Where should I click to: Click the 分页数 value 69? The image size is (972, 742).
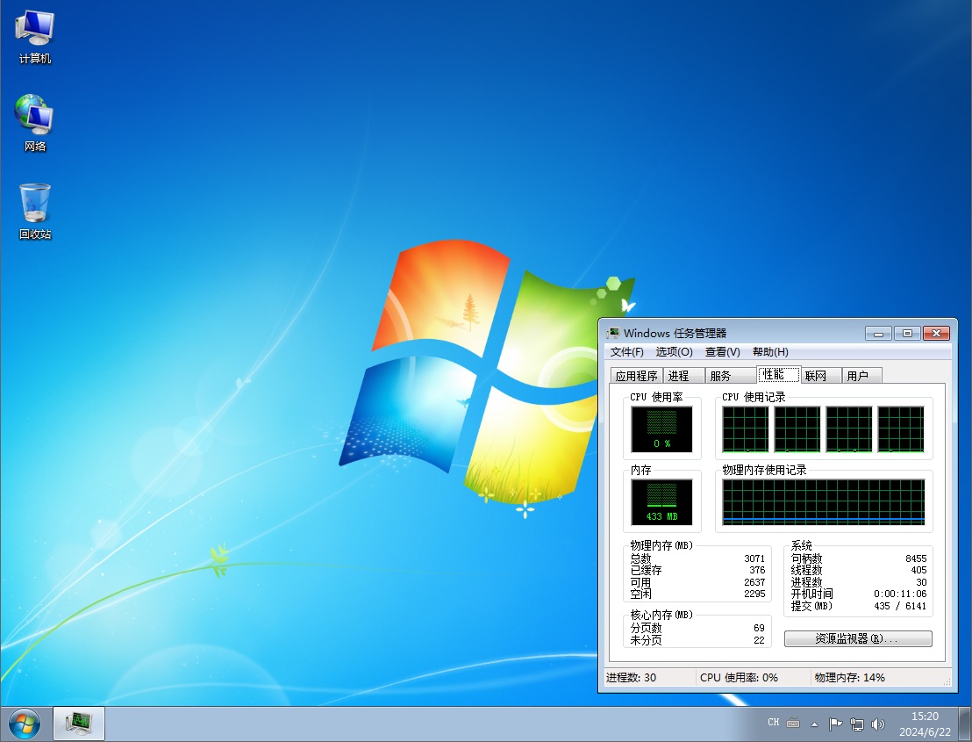click(x=759, y=628)
